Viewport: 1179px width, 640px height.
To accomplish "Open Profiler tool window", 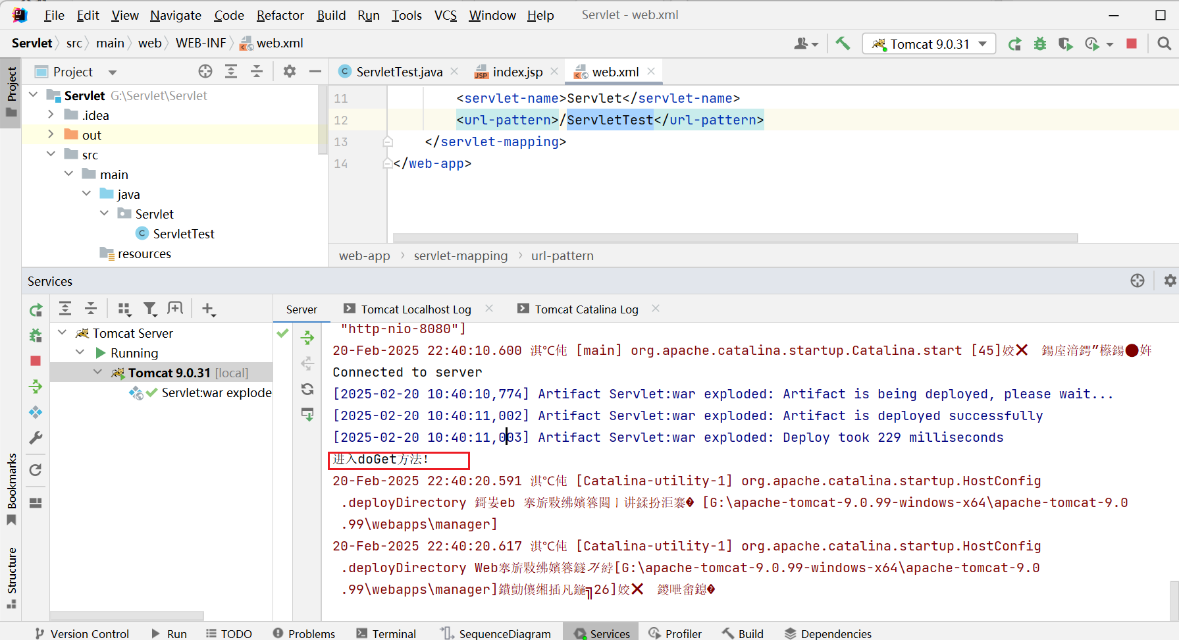I will (x=675, y=633).
